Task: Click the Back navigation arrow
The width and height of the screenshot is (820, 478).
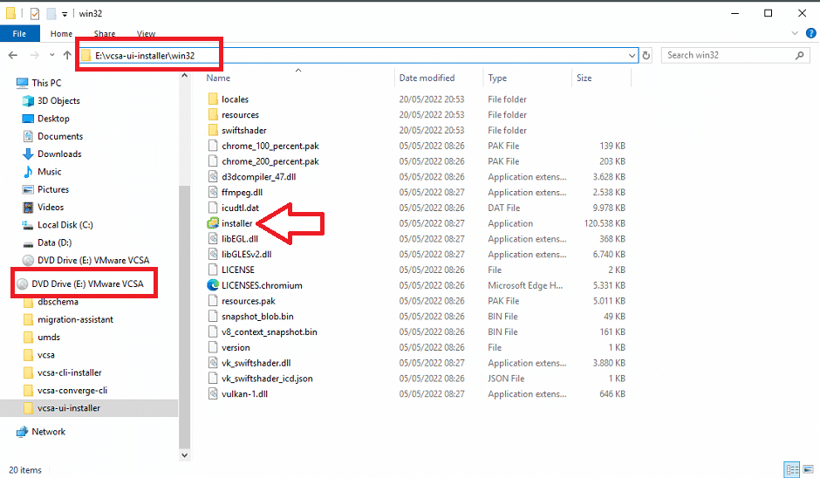Action: coord(13,55)
